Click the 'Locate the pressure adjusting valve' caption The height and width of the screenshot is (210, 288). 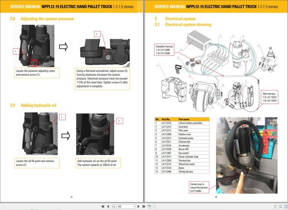tap(37, 73)
